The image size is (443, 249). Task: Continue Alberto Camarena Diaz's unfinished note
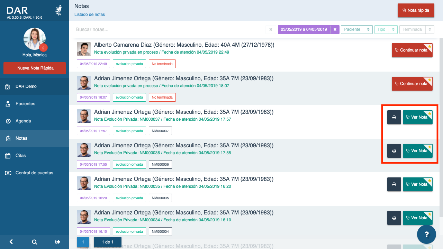click(412, 50)
